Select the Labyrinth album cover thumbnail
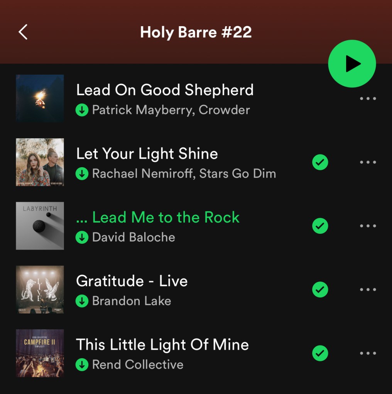This screenshot has height=394, width=392. coord(40,226)
